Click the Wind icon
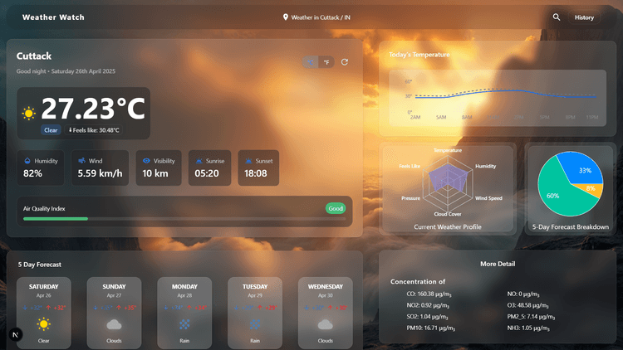The height and width of the screenshot is (350, 623). (x=81, y=161)
